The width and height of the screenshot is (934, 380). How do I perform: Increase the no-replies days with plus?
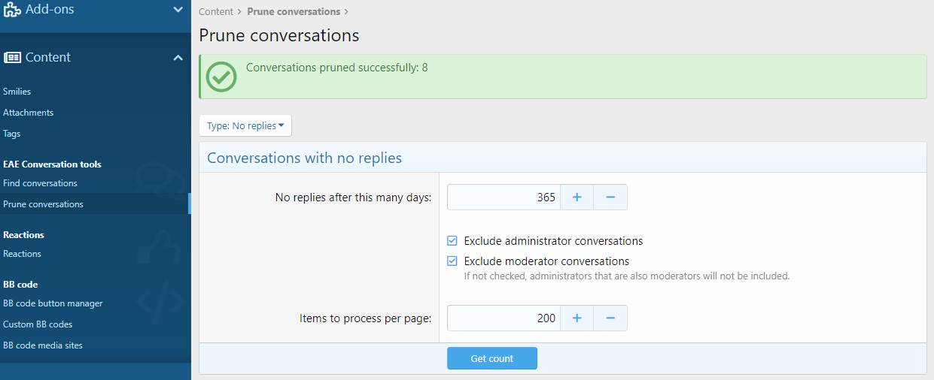pyautogui.click(x=577, y=198)
